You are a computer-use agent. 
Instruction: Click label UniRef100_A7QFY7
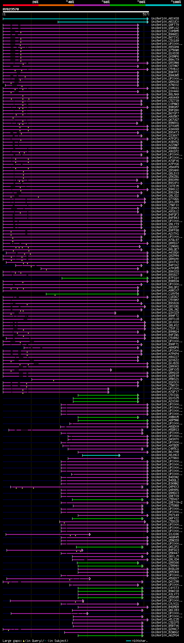(x=165, y=392)
